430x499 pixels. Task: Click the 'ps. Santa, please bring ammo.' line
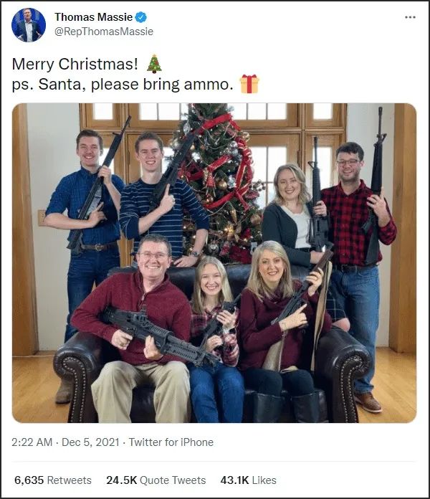pos(123,85)
